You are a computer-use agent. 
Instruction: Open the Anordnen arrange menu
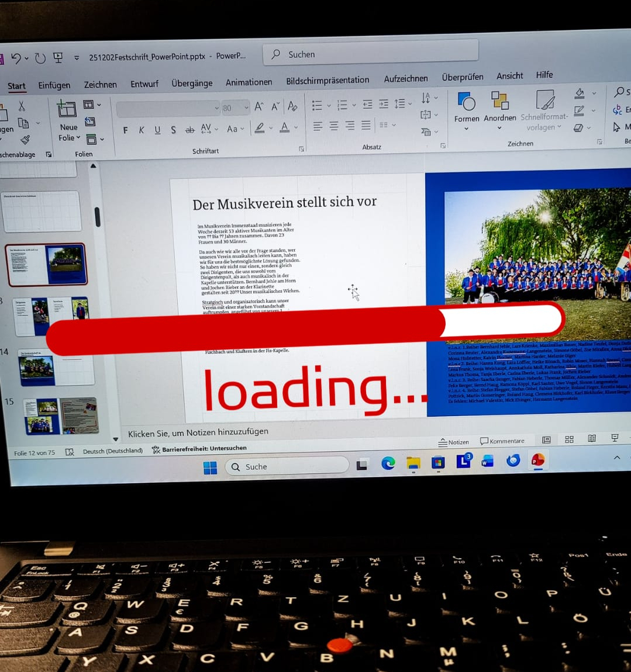(x=500, y=110)
